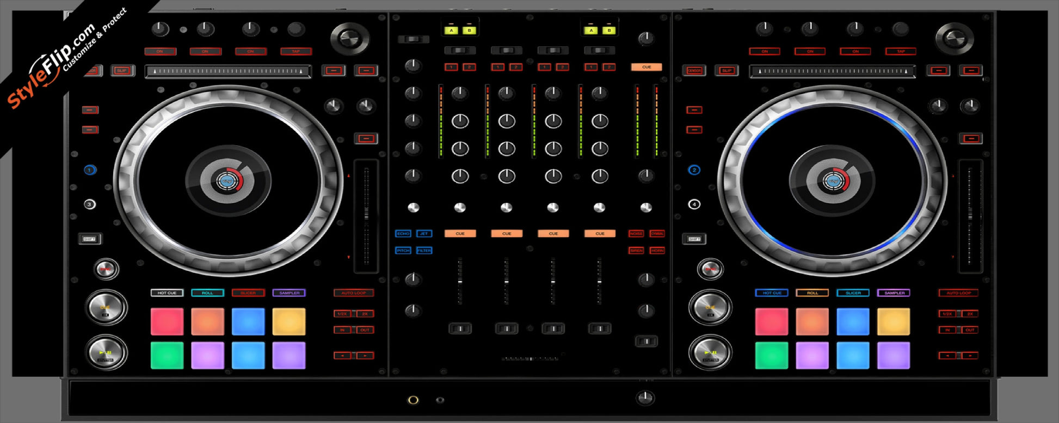Set loop OUT point on left deck
The image size is (1059, 423).
365,329
